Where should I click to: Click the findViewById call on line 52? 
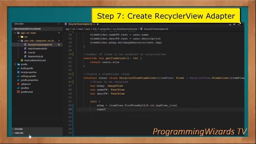point(135,106)
